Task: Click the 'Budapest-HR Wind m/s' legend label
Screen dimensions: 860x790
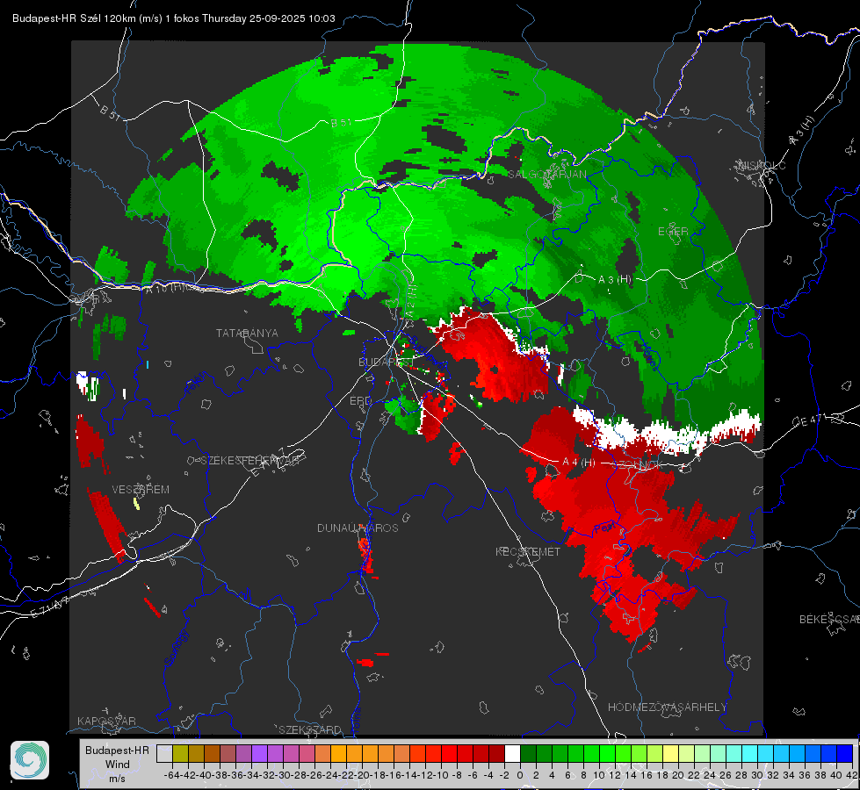Action: coord(118,764)
